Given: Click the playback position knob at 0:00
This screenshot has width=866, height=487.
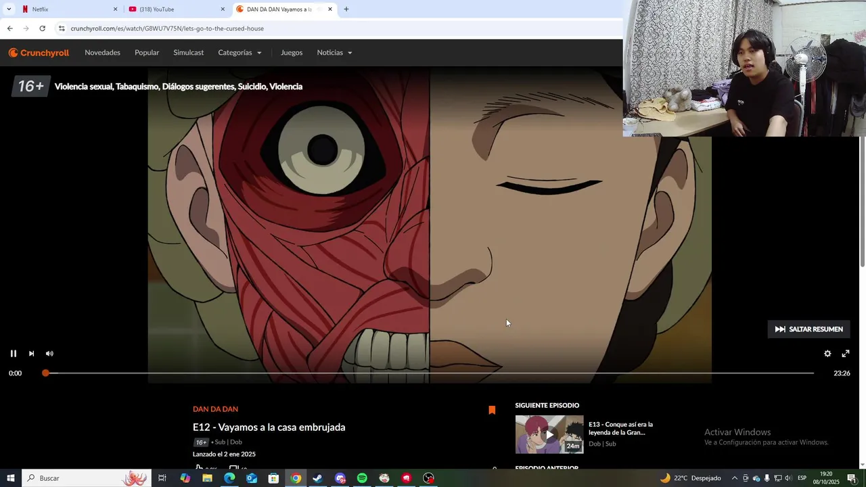Looking at the screenshot, I should pos(45,373).
